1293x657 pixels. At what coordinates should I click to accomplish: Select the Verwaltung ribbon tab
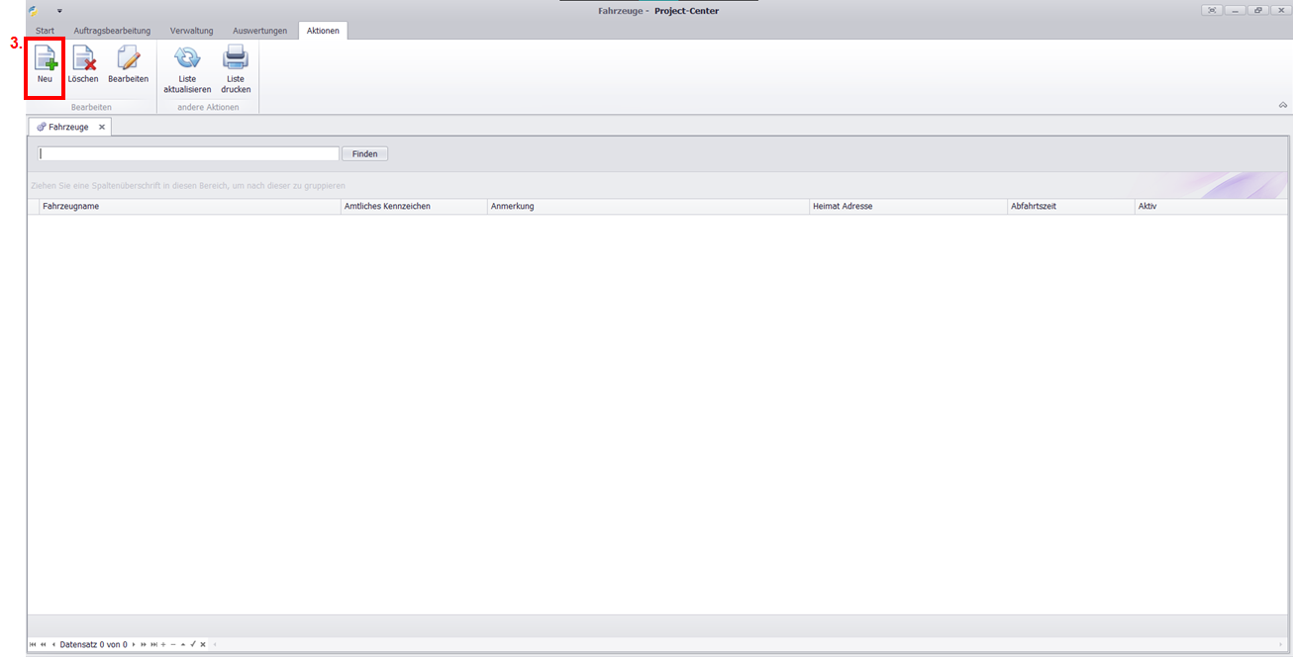pyautogui.click(x=191, y=31)
